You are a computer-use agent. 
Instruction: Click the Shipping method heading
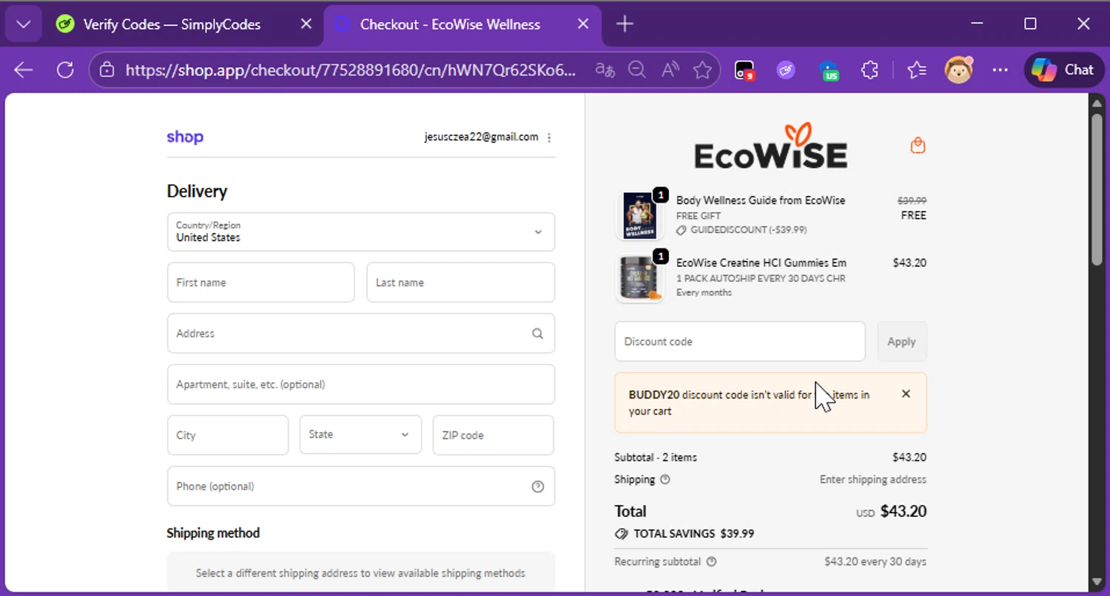pyautogui.click(x=213, y=533)
